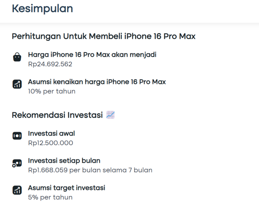
Task: Click the Asumsi target investasi chart icon
Action: point(17,190)
